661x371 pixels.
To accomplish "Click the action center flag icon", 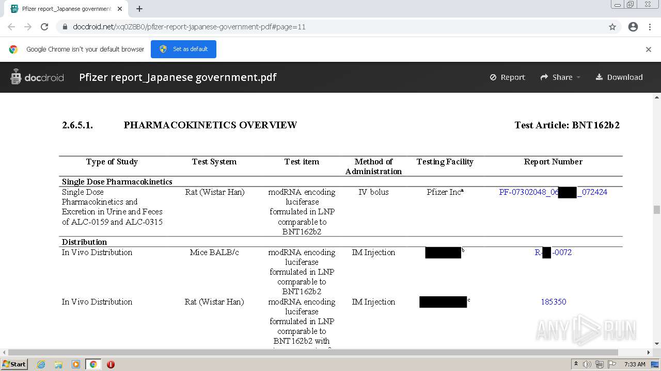I will (x=612, y=364).
